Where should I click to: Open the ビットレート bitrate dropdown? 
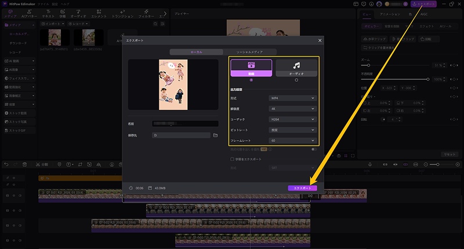(292, 130)
